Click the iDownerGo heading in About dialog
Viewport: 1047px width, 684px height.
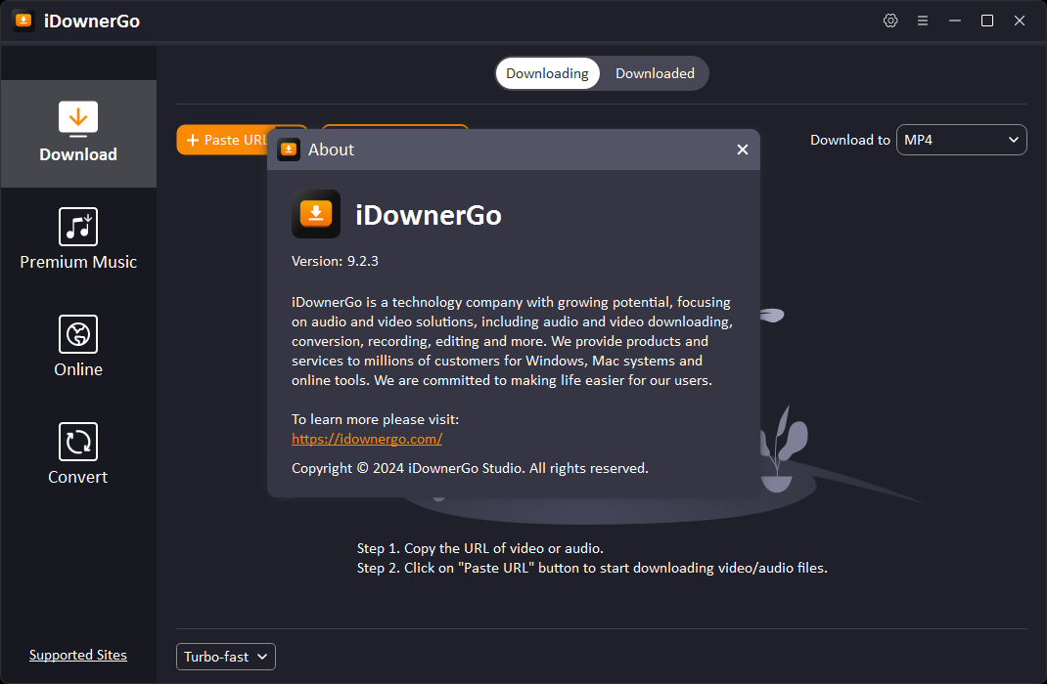[x=428, y=215]
